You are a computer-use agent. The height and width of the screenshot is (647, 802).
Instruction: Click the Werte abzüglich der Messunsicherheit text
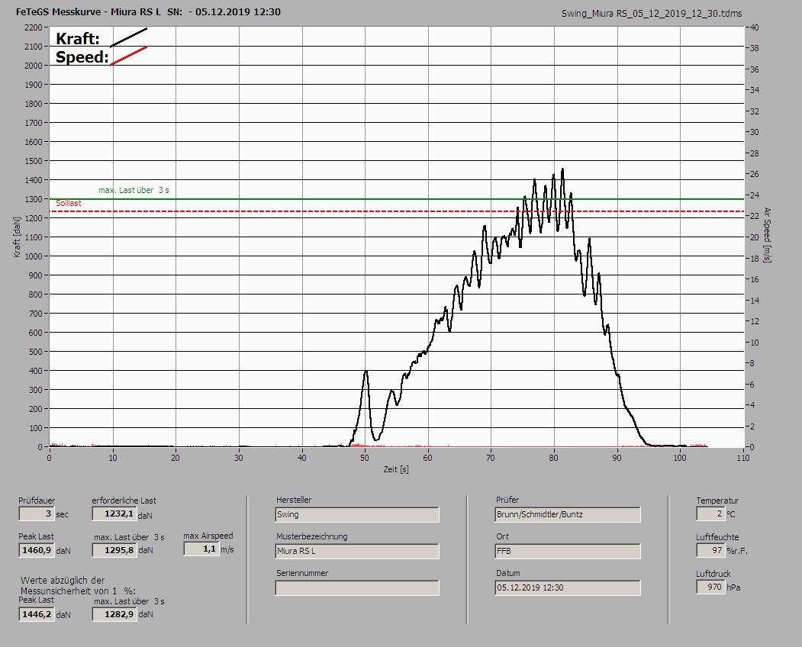click(78, 586)
